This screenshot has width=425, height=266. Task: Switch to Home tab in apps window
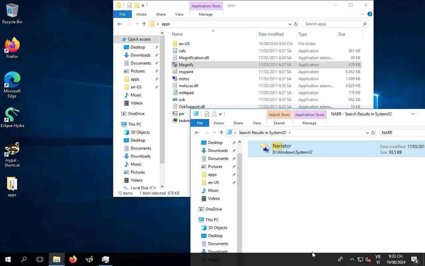tap(141, 14)
